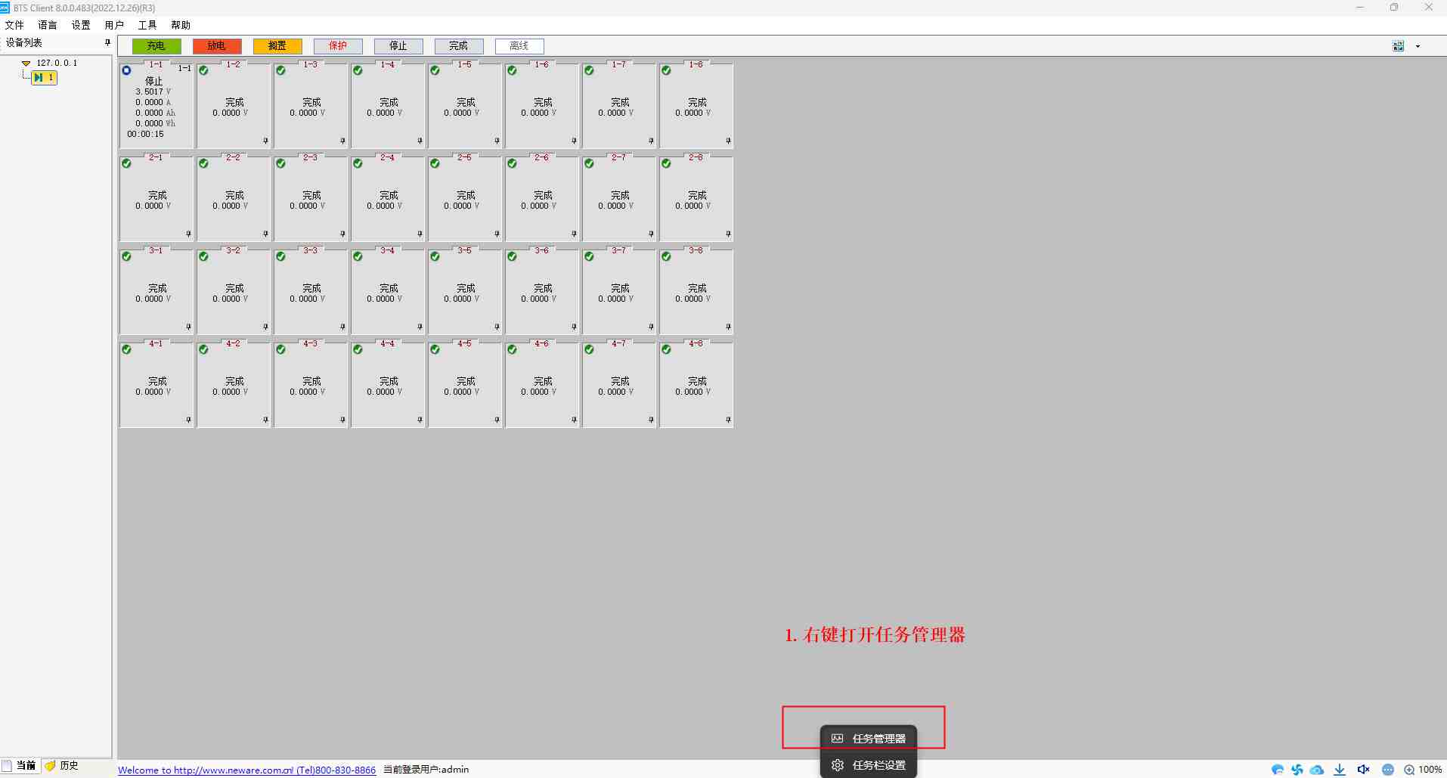Click the 完成 status filter button
Viewport: 1447px width, 778px height.
(459, 46)
